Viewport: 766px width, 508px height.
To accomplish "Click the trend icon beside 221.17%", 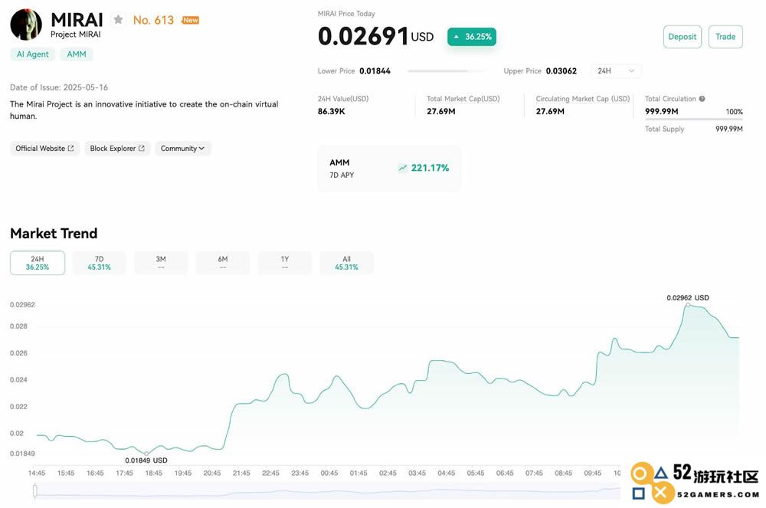I will [403, 168].
